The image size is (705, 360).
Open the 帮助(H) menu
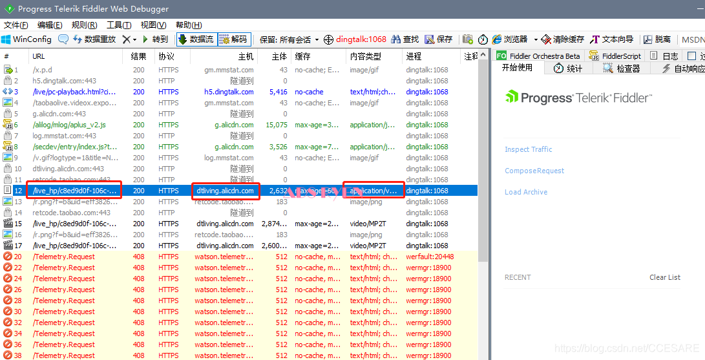coord(189,25)
